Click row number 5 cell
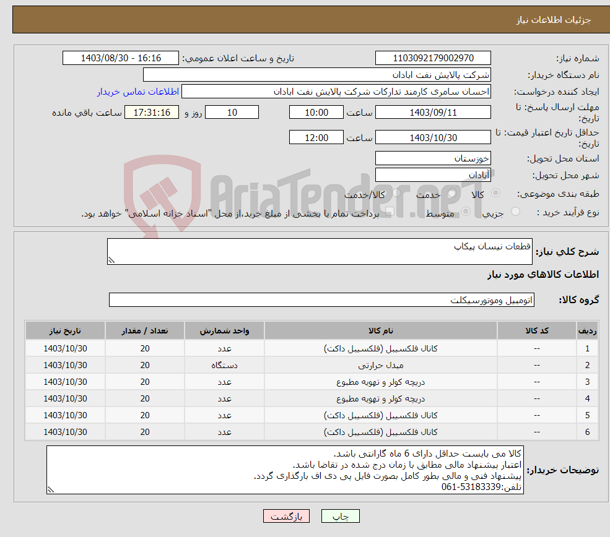This screenshot has height=537, width=610. [588, 415]
